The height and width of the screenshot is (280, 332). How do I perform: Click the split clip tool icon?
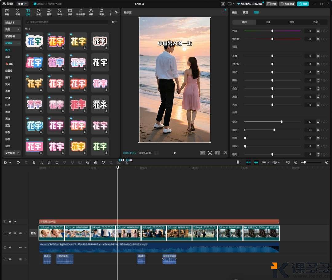coord(34,162)
